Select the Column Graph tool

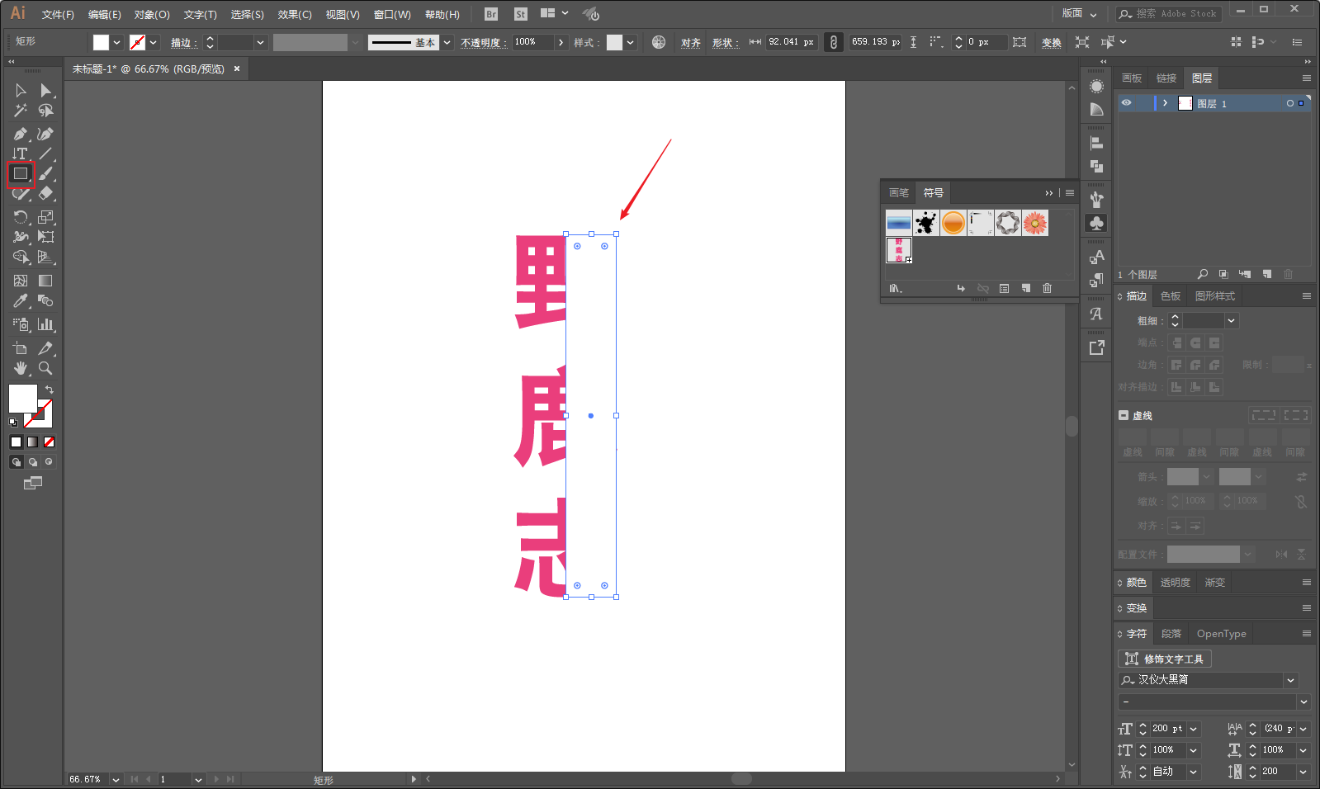[45, 324]
